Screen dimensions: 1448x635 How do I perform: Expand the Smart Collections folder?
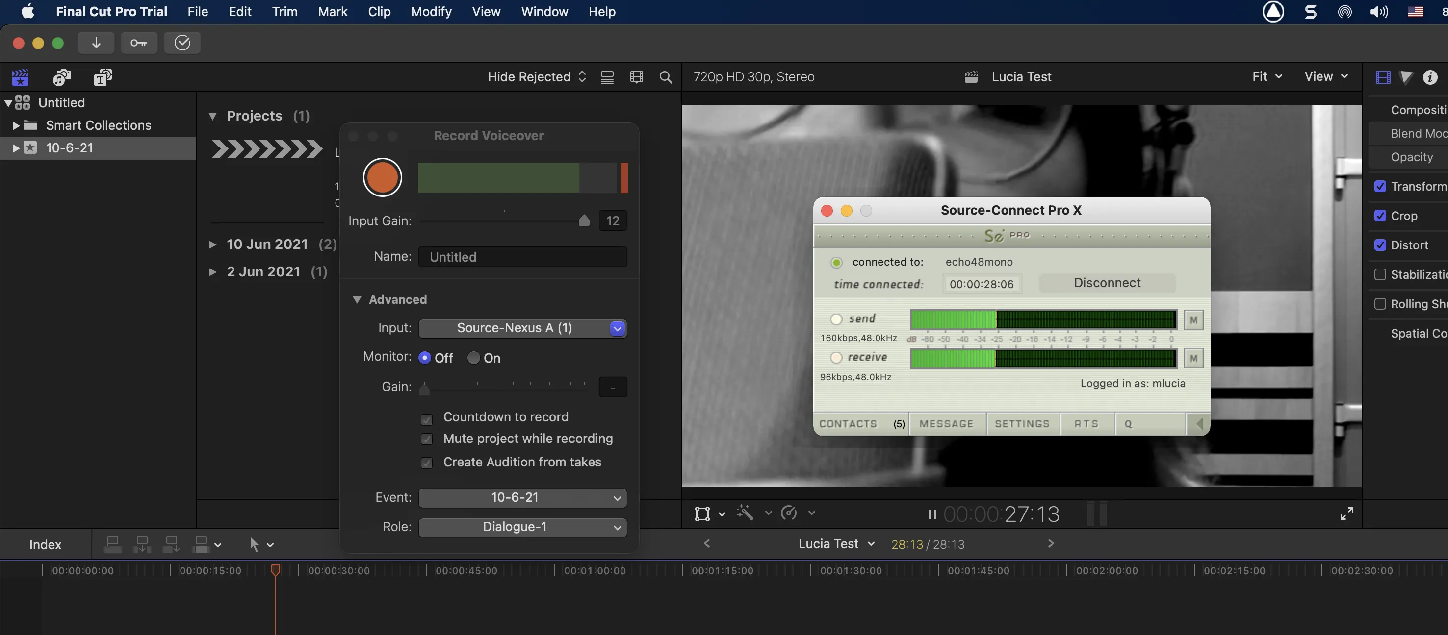(16, 125)
